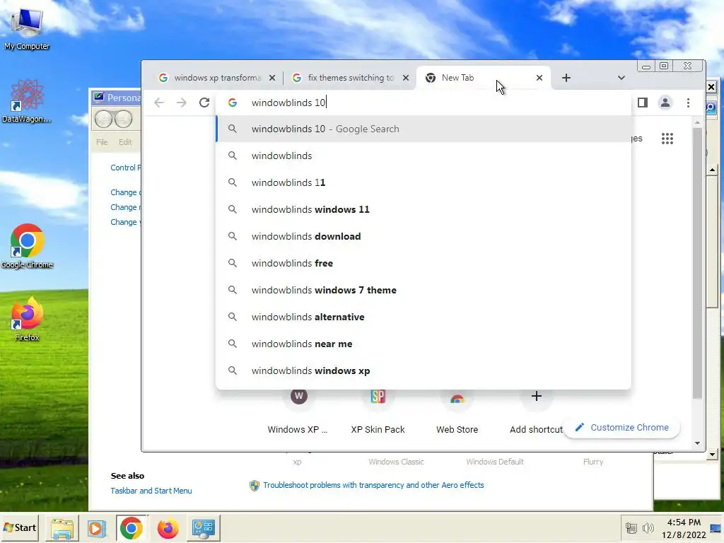
Task: Open 'Taskbar and Start Menu' link
Action: click(x=151, y=491)
